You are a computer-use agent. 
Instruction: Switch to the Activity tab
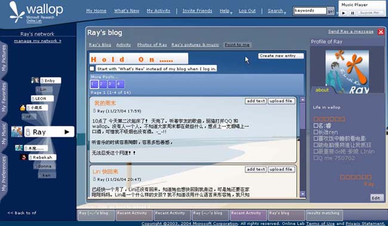[x=123, y=45]
